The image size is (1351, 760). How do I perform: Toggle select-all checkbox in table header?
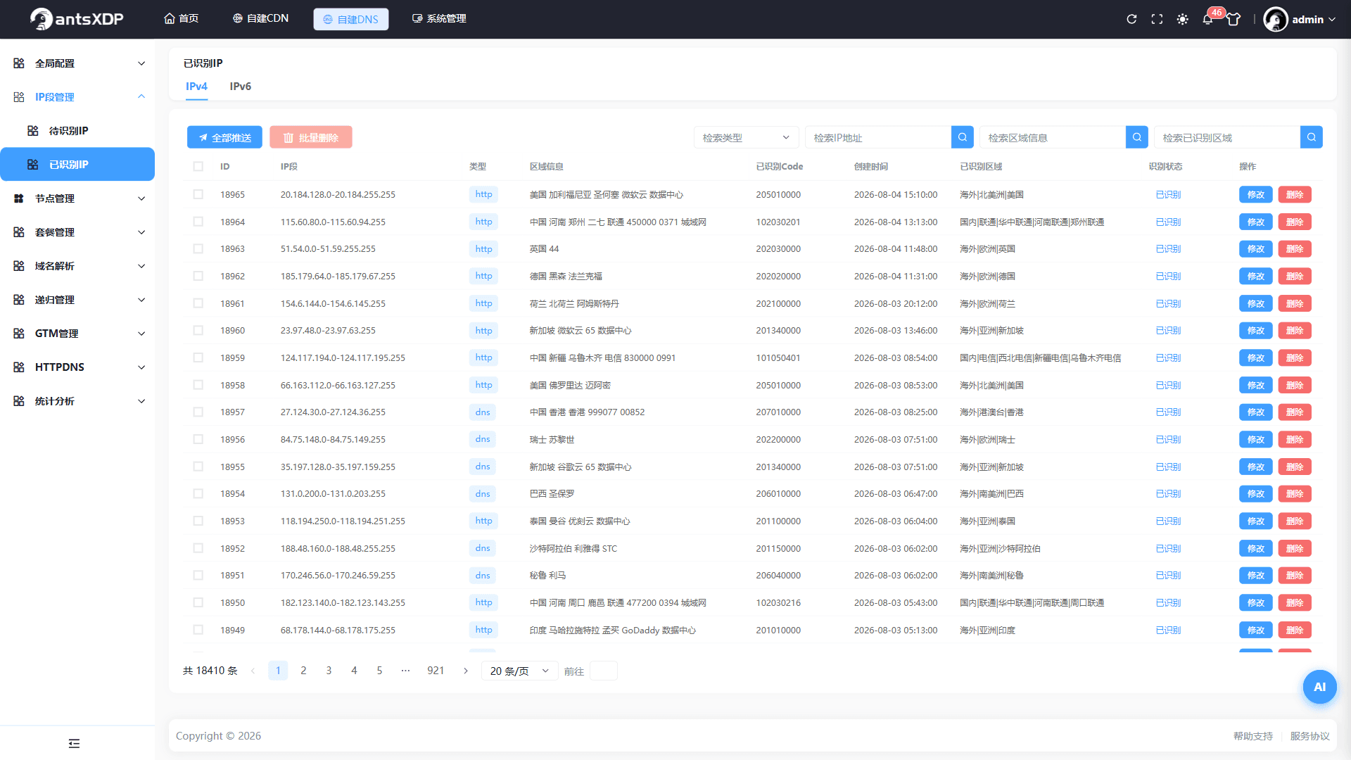coord(198,167)
